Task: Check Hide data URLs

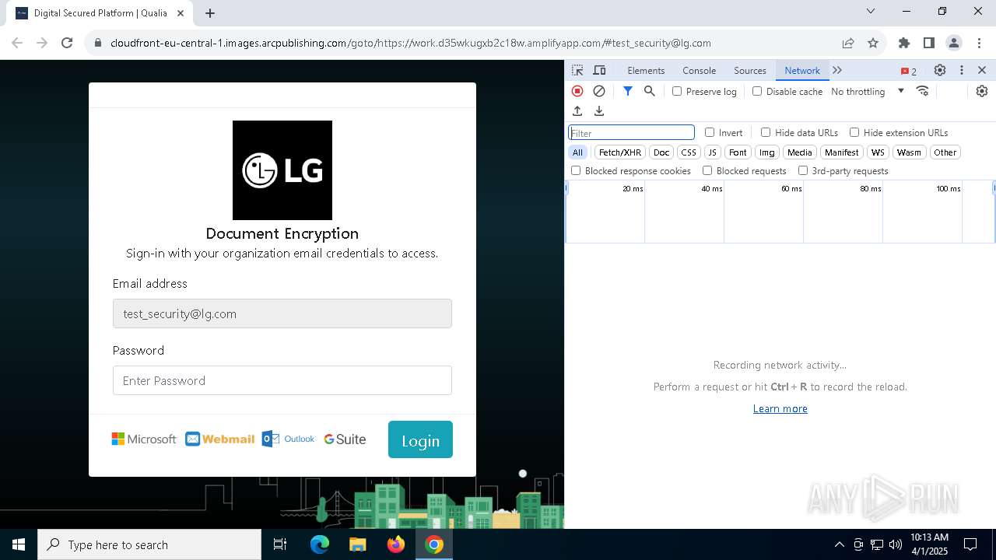Action: [766, 132]
